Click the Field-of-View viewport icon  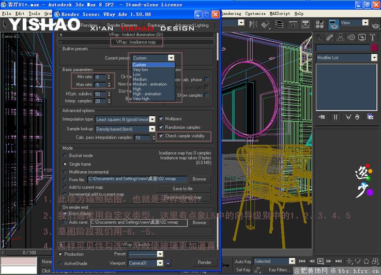(358, 261)
